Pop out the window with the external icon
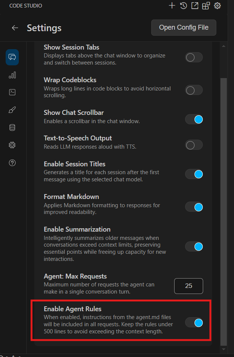234x357 pixels. pos(194,6)
